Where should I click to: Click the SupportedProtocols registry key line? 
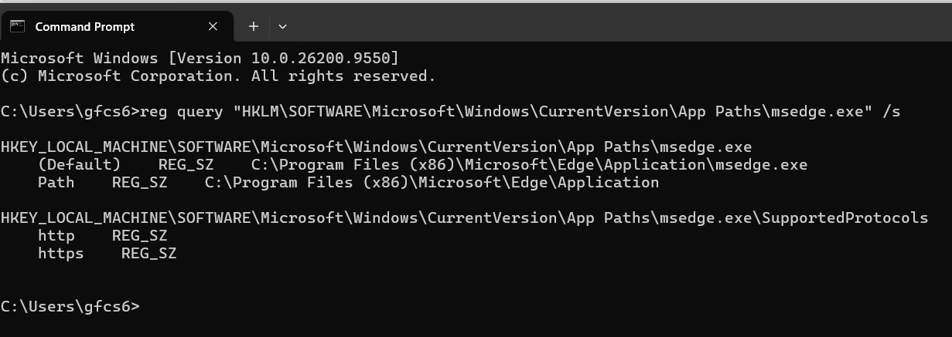click(x=464, y=218)
